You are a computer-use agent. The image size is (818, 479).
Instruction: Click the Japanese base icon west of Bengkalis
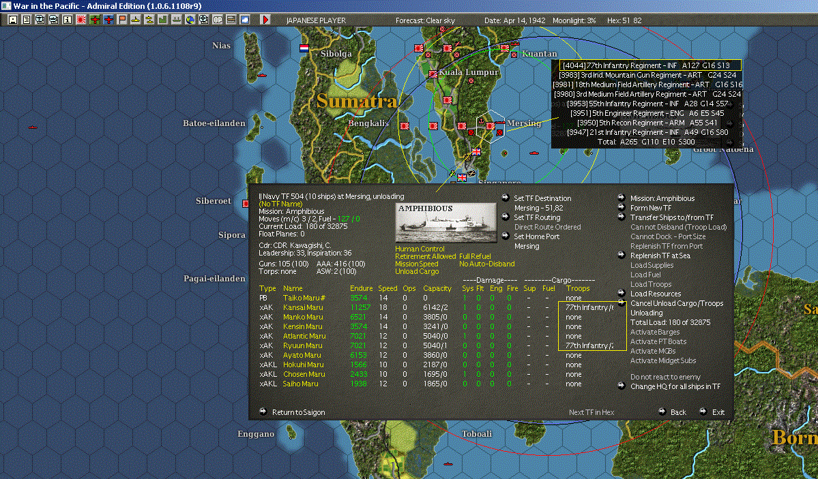tap(405, 125)
